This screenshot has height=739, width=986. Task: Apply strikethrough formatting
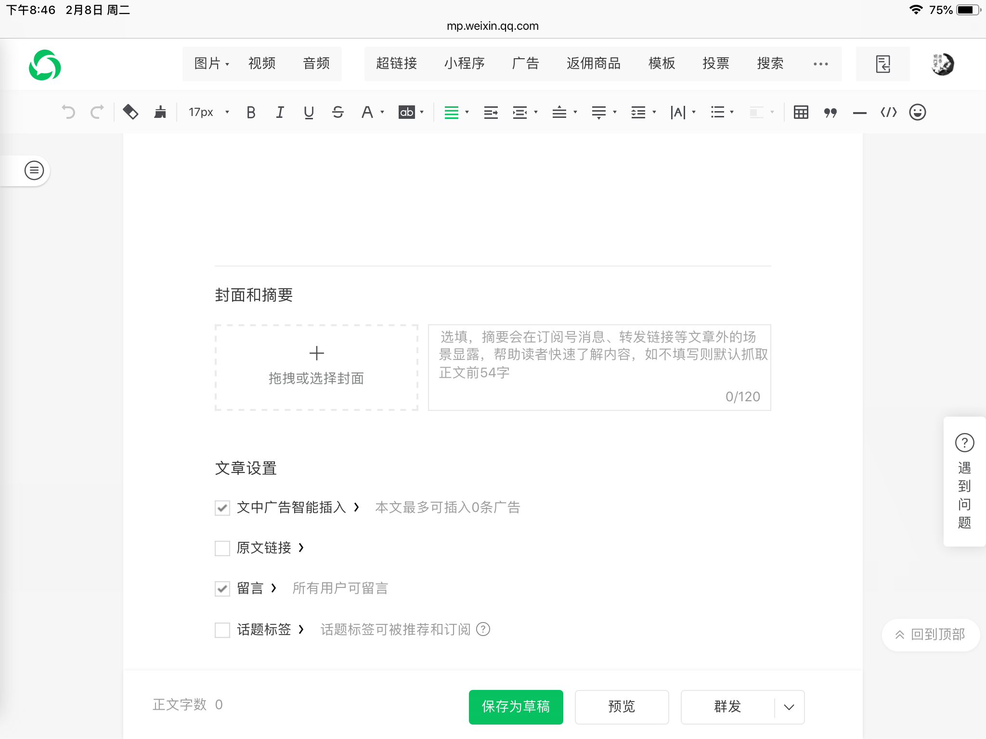[337, 113]
